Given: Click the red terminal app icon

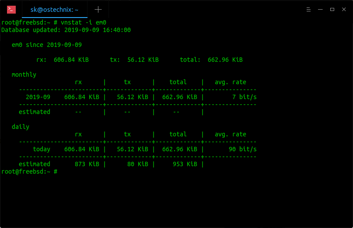Looking at the screenshot, I should 11,10.
